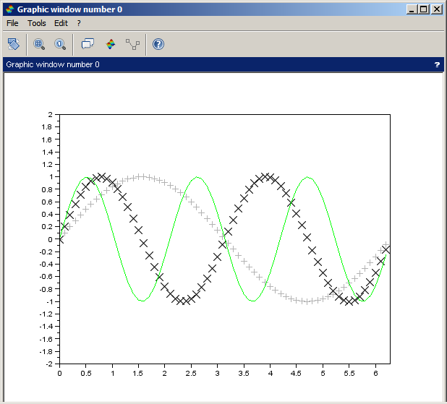Screen dimensions: 447x404
Task: Select the 3D rotation tool
Action: [x=13, y=44]
